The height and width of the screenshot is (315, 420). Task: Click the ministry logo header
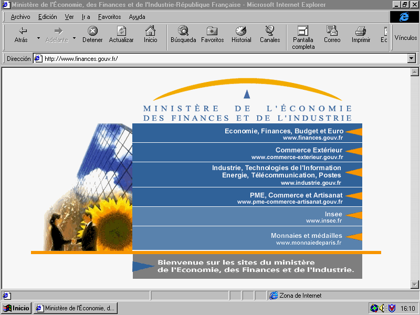247,100
